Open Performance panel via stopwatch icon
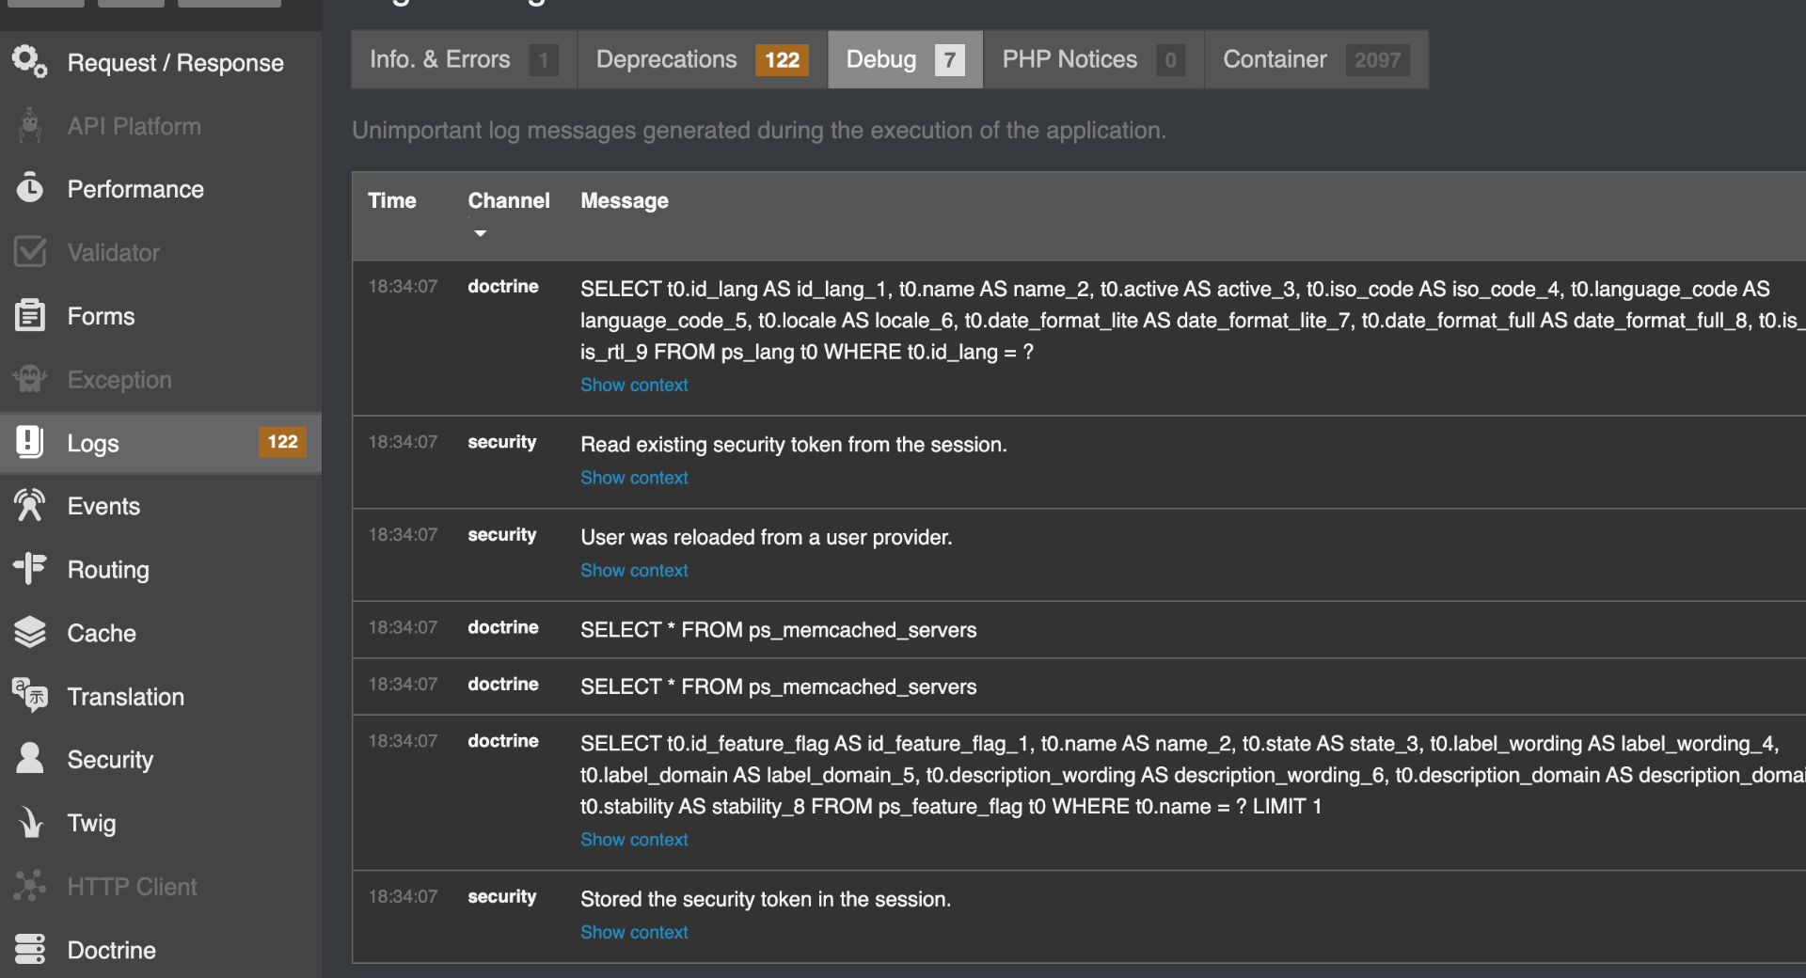Screen dimensions: 1806x978 [29, 189]
